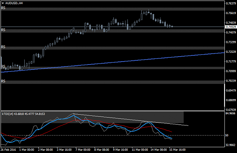This screenshot has height=153, width=237.
Task: Click the 0.67939 price axis label
Action: click(231, 110)
